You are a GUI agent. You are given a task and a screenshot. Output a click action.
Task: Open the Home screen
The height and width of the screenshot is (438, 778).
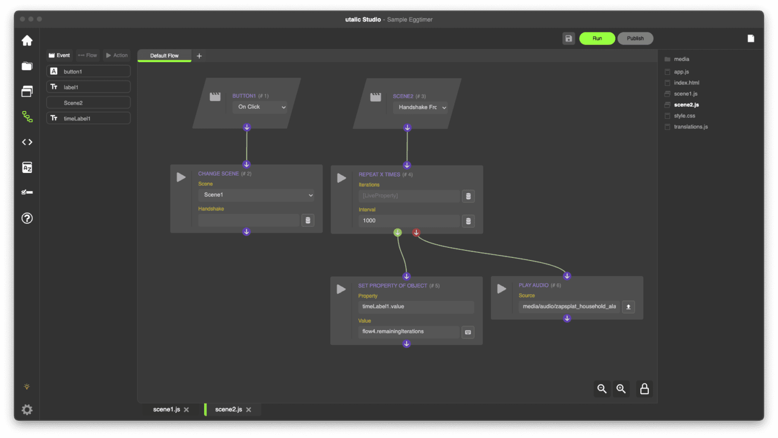[26, 40]
